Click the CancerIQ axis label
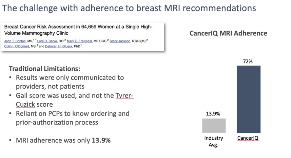 [248, 138]
